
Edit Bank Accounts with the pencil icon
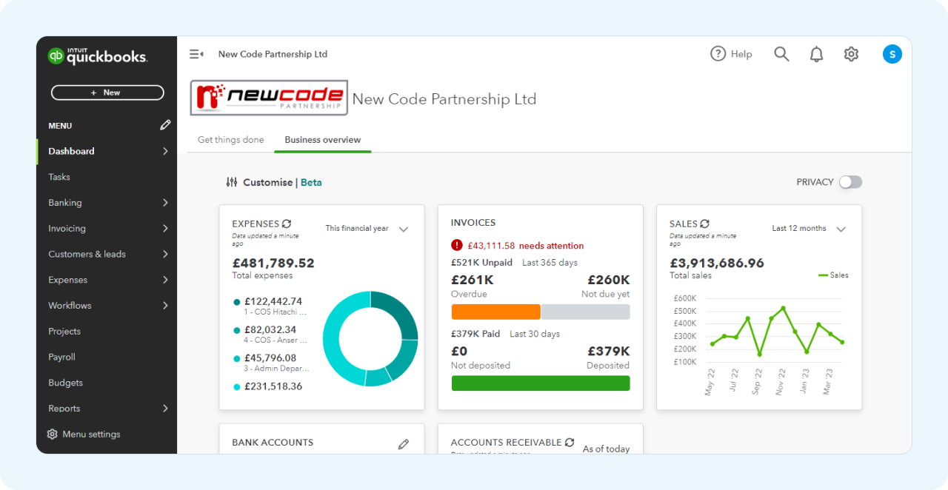pyautogui.click(x=404, y=444)
